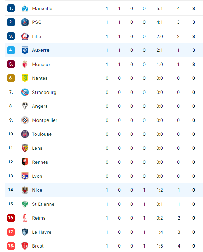Open the Le Havre team link
The image size is (203, 252).
point(42,232)
